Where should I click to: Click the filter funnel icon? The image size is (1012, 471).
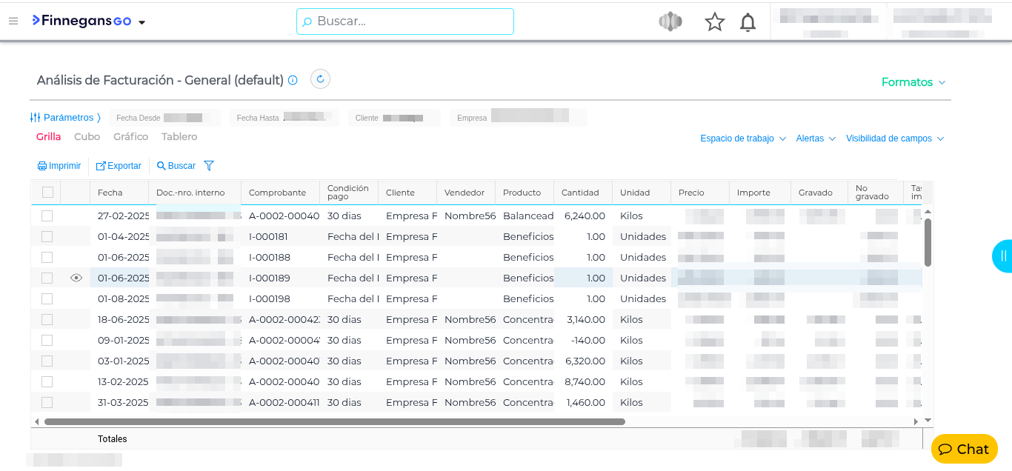click(209, 166)
